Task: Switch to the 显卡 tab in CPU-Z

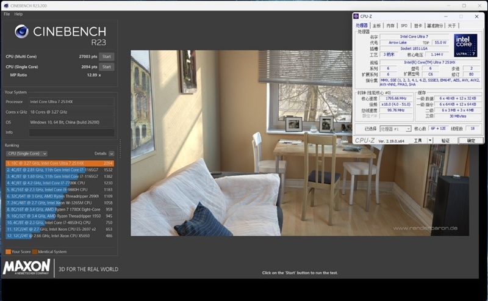Action: (418, 26)
